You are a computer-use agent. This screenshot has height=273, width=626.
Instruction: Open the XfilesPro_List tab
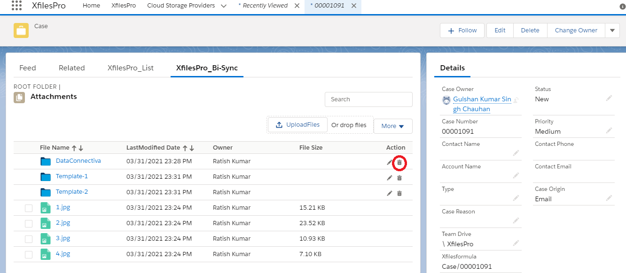click(x=131, y=68)
